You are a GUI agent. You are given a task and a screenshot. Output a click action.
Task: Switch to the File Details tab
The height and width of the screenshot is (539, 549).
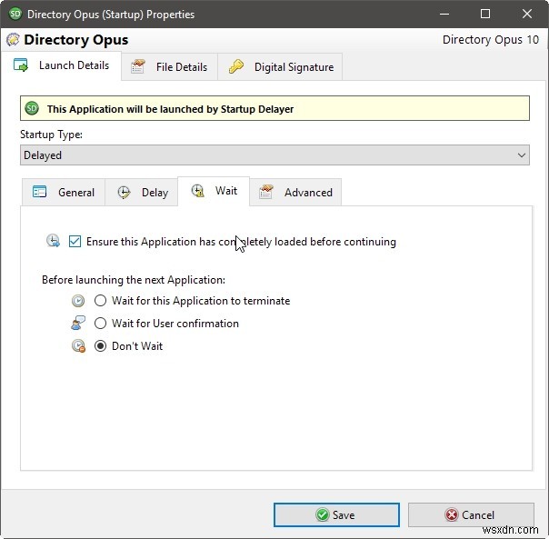[169, 66]
